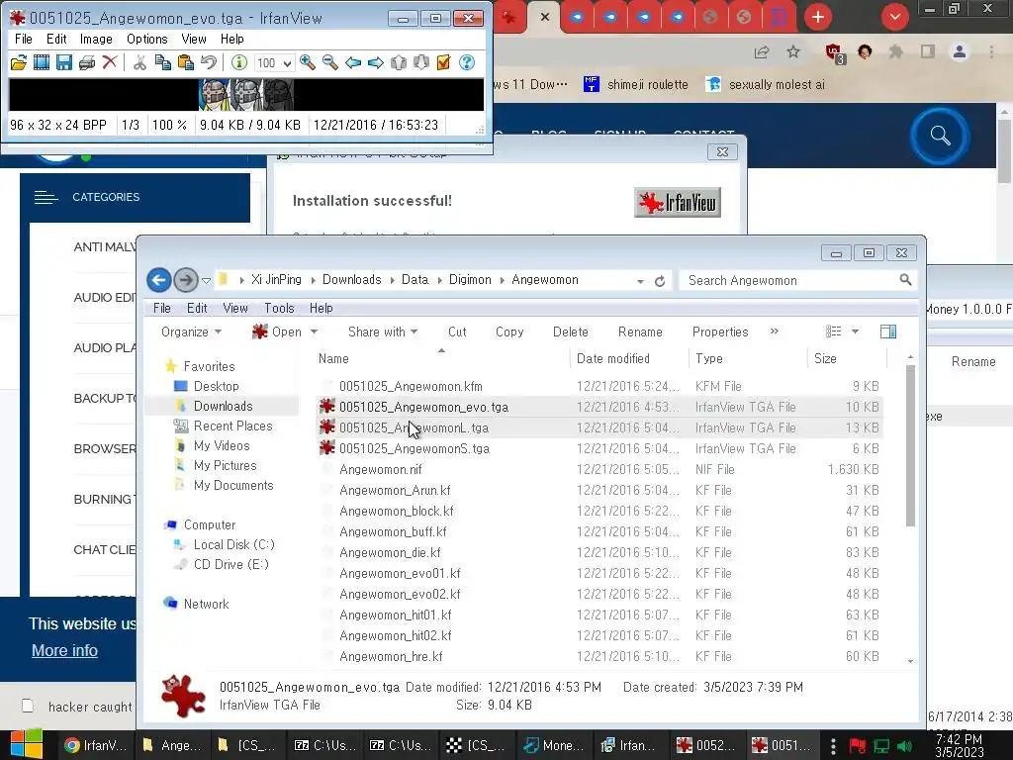
Task: Click the Copy icon in IrfanView toolbar
Action: pos(163,62)
